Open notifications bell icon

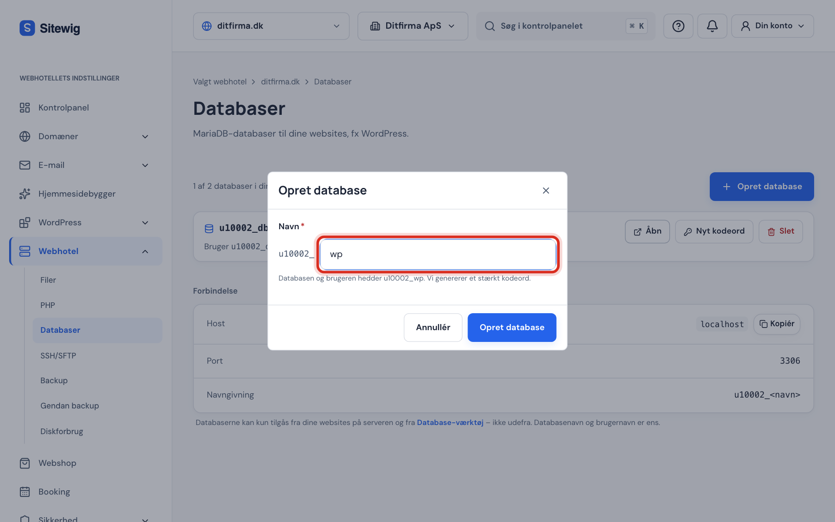[x=712, y=26]
